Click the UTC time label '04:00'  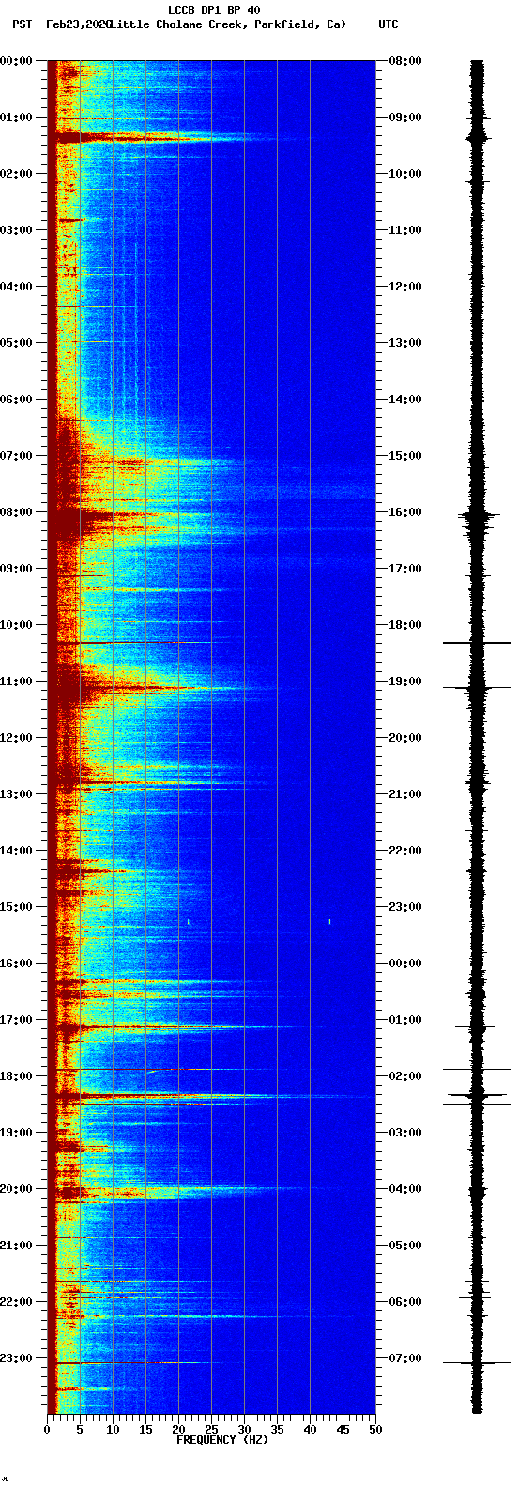click(405, 1189)
